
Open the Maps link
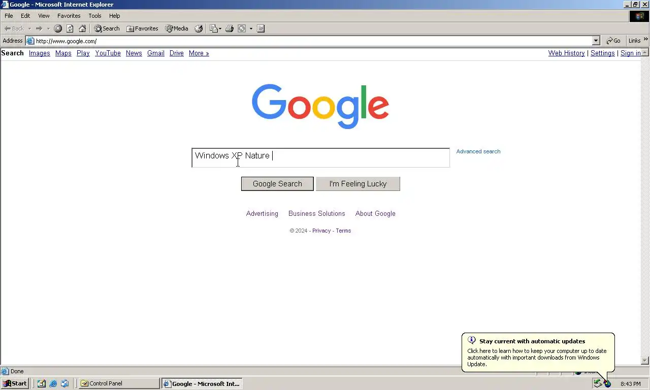pos(63,53)
